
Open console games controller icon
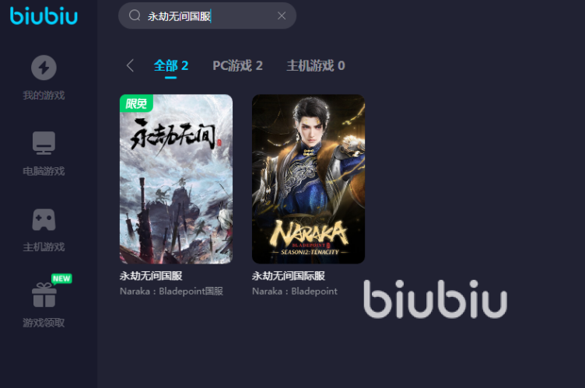pos(44,219)
